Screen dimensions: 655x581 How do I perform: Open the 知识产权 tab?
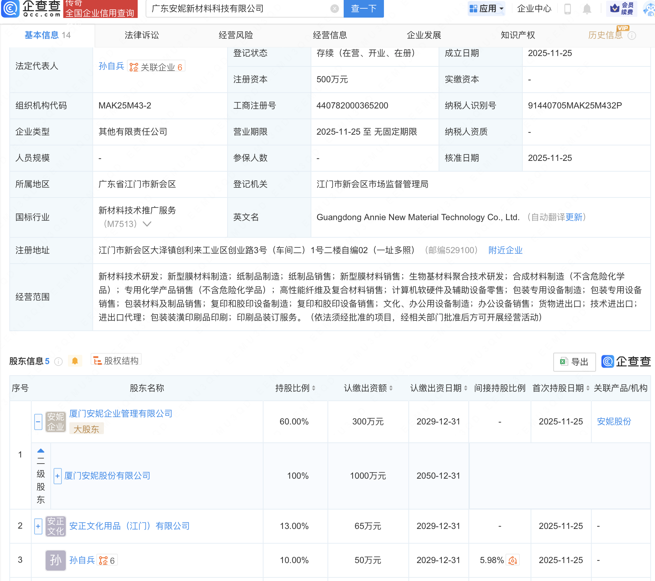pos(517,35)
